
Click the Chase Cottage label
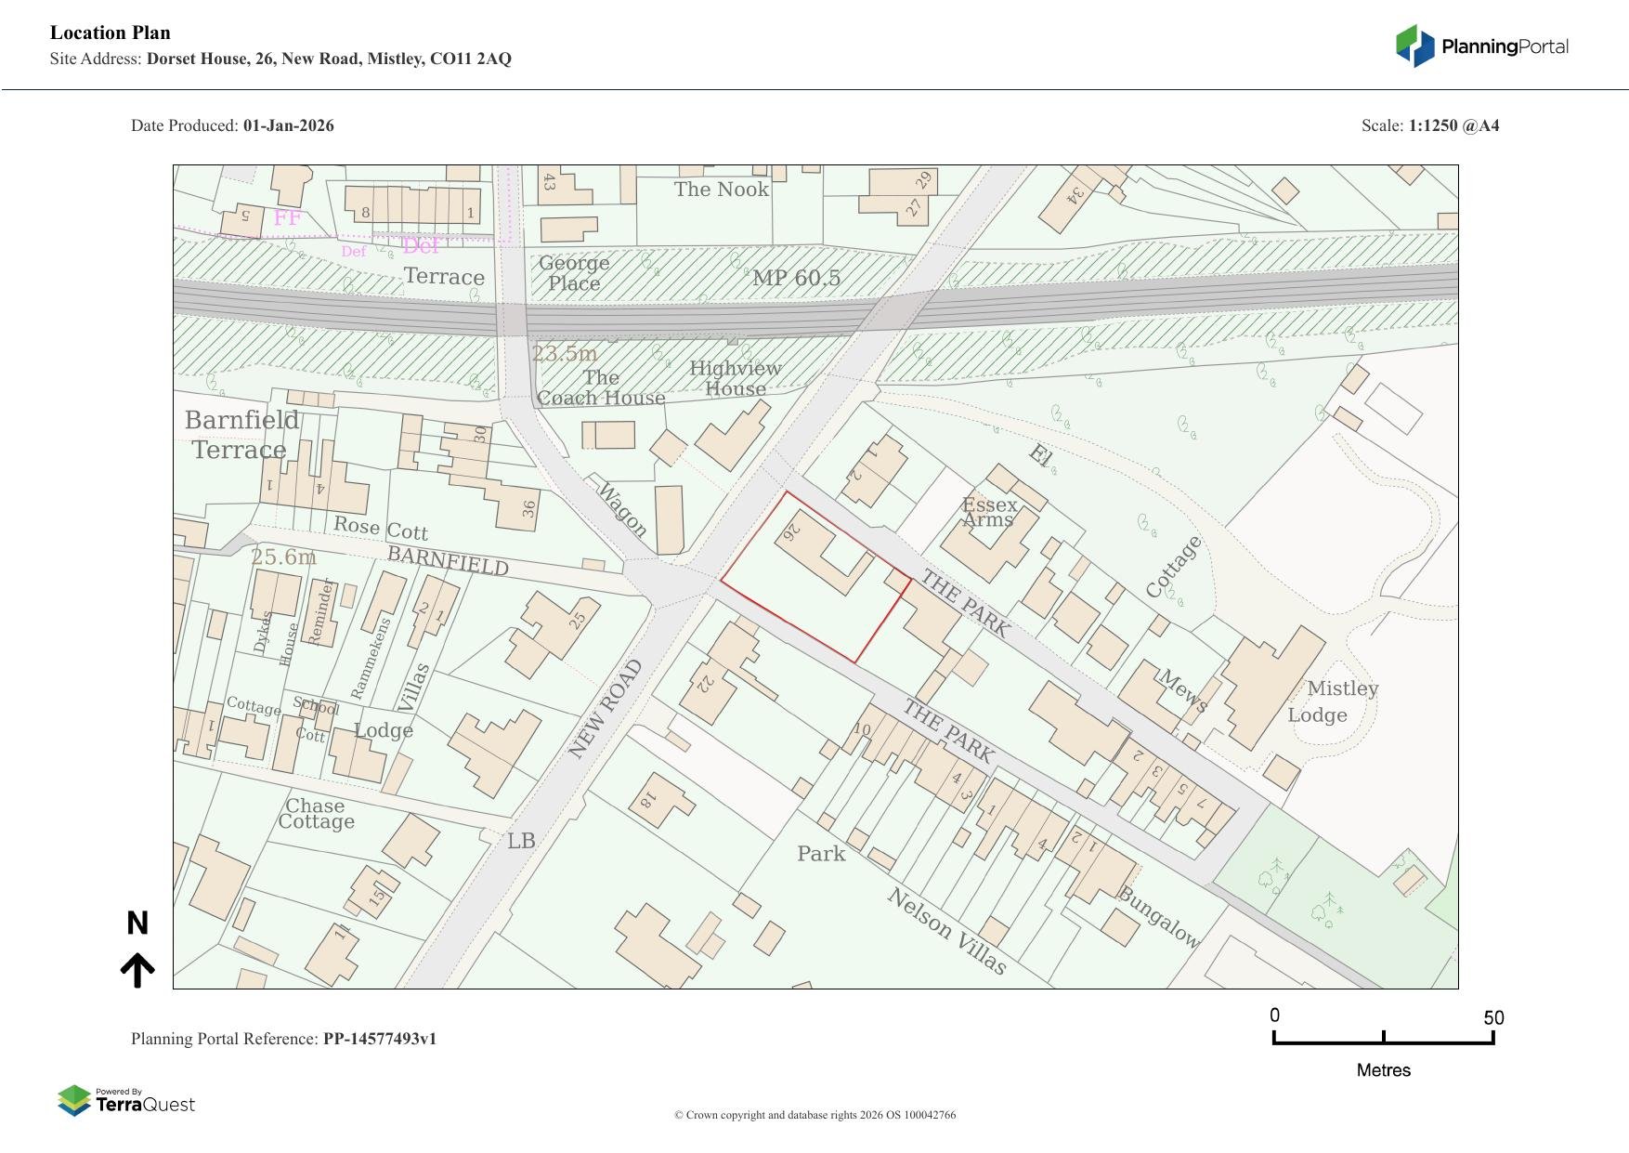(x=316, y=814)
